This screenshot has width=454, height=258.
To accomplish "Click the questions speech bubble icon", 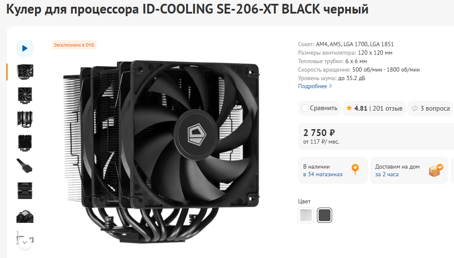I will pyautogui.click(x=415, y=108).
